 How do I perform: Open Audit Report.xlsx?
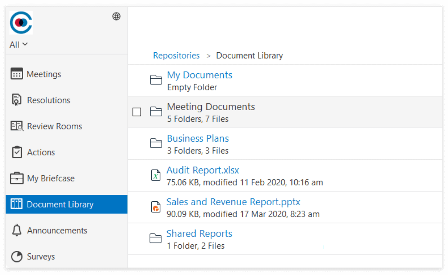203,170
